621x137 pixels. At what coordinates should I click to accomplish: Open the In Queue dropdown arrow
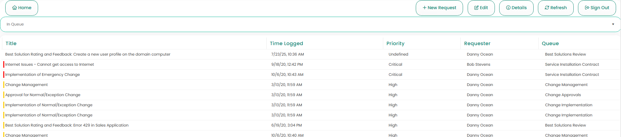pos(613,24)
